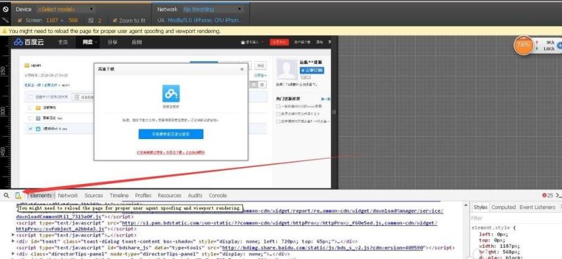Viewport: 562px width, 259px height.
Task: Open the Device select model dropdown
Action: click(66, 9)
